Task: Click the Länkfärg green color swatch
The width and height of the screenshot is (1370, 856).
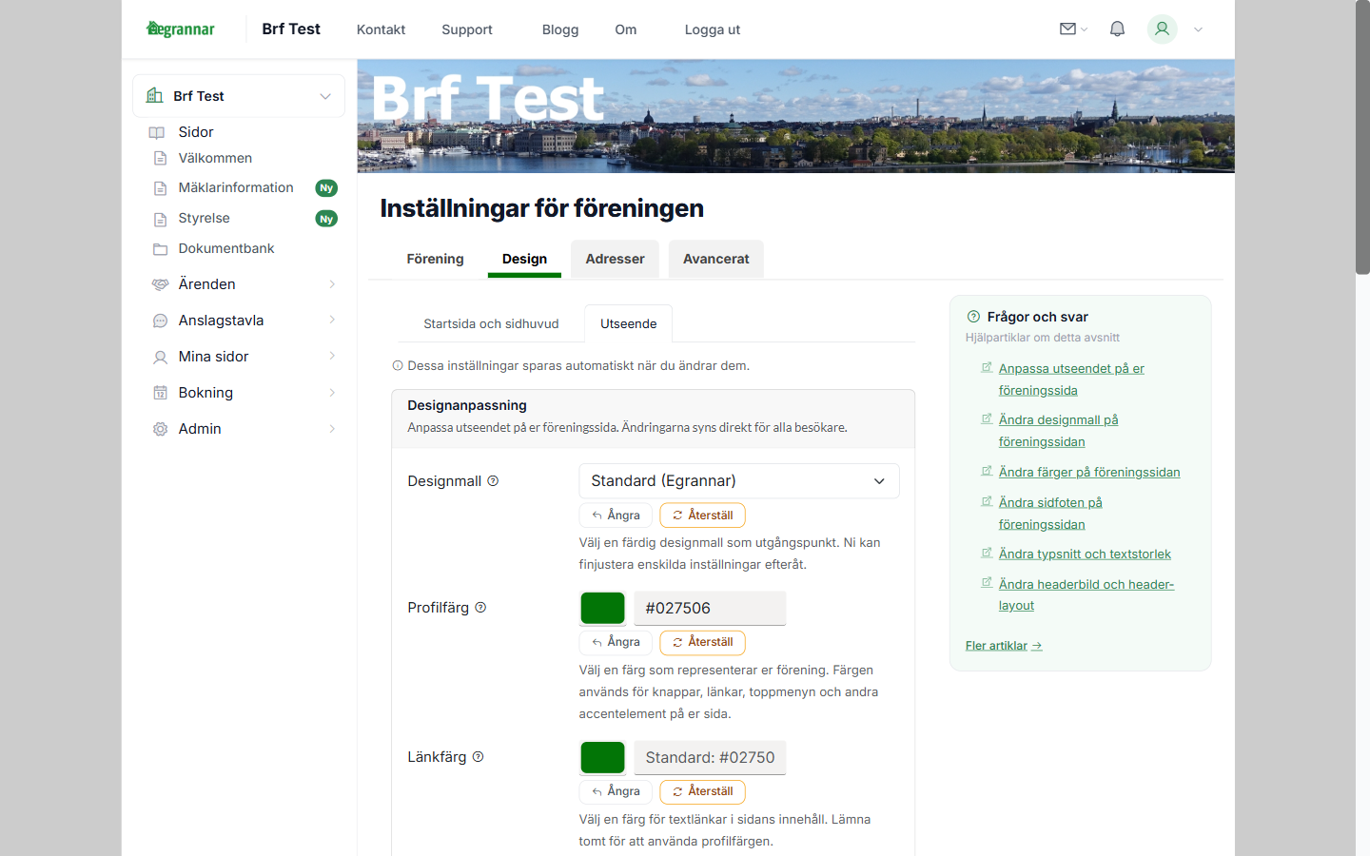Action: 602,758
